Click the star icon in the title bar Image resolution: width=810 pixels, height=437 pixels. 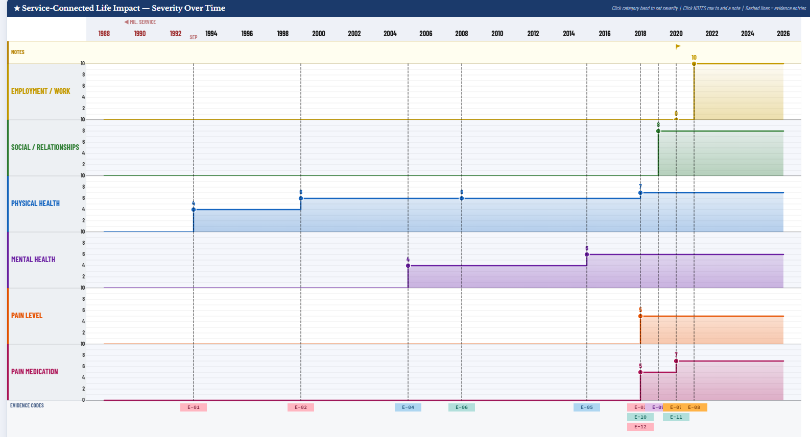point(17,9)
